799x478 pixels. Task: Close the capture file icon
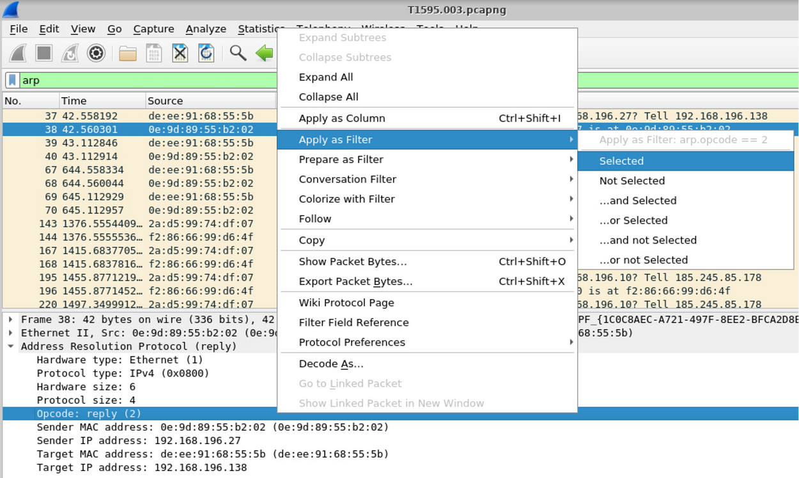[x=180, y=53]
